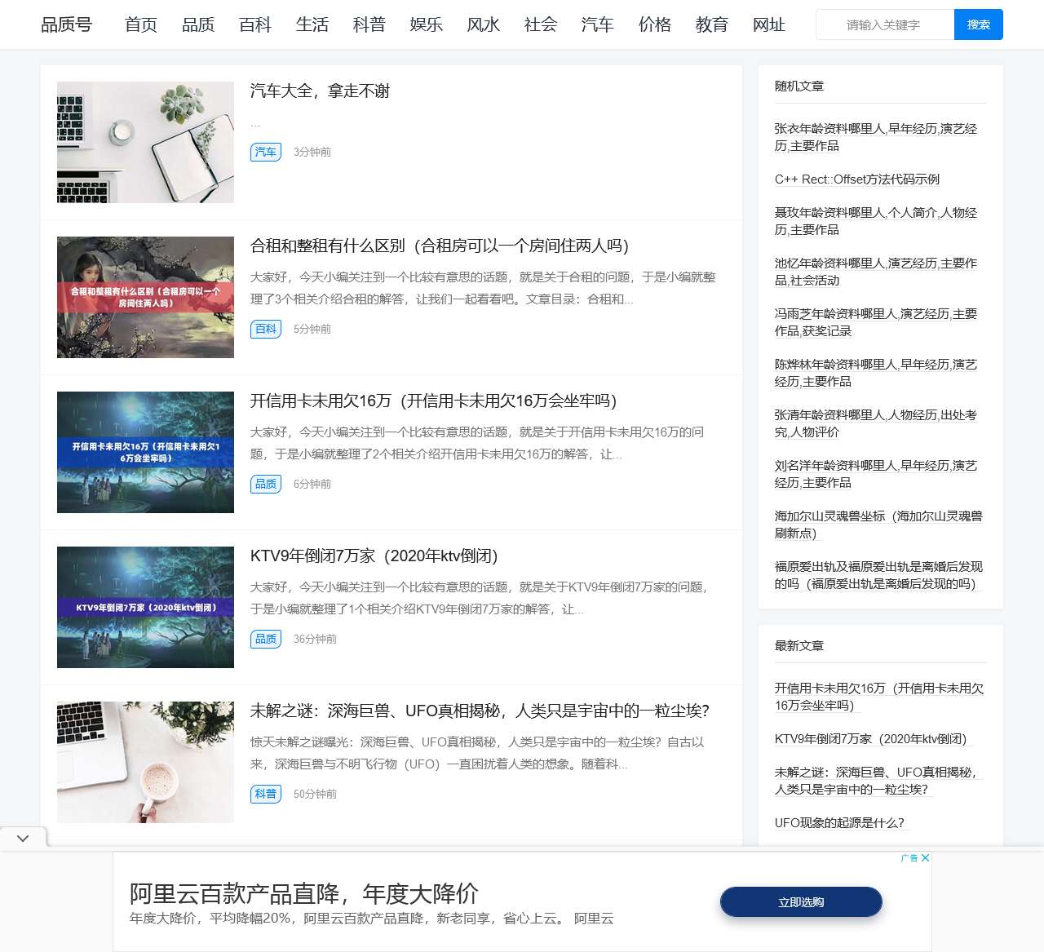The height and width of the screenshot is (952, 1044).
Task: Open the 教育 navigation menu item
Action: click(x=712, y=24)
